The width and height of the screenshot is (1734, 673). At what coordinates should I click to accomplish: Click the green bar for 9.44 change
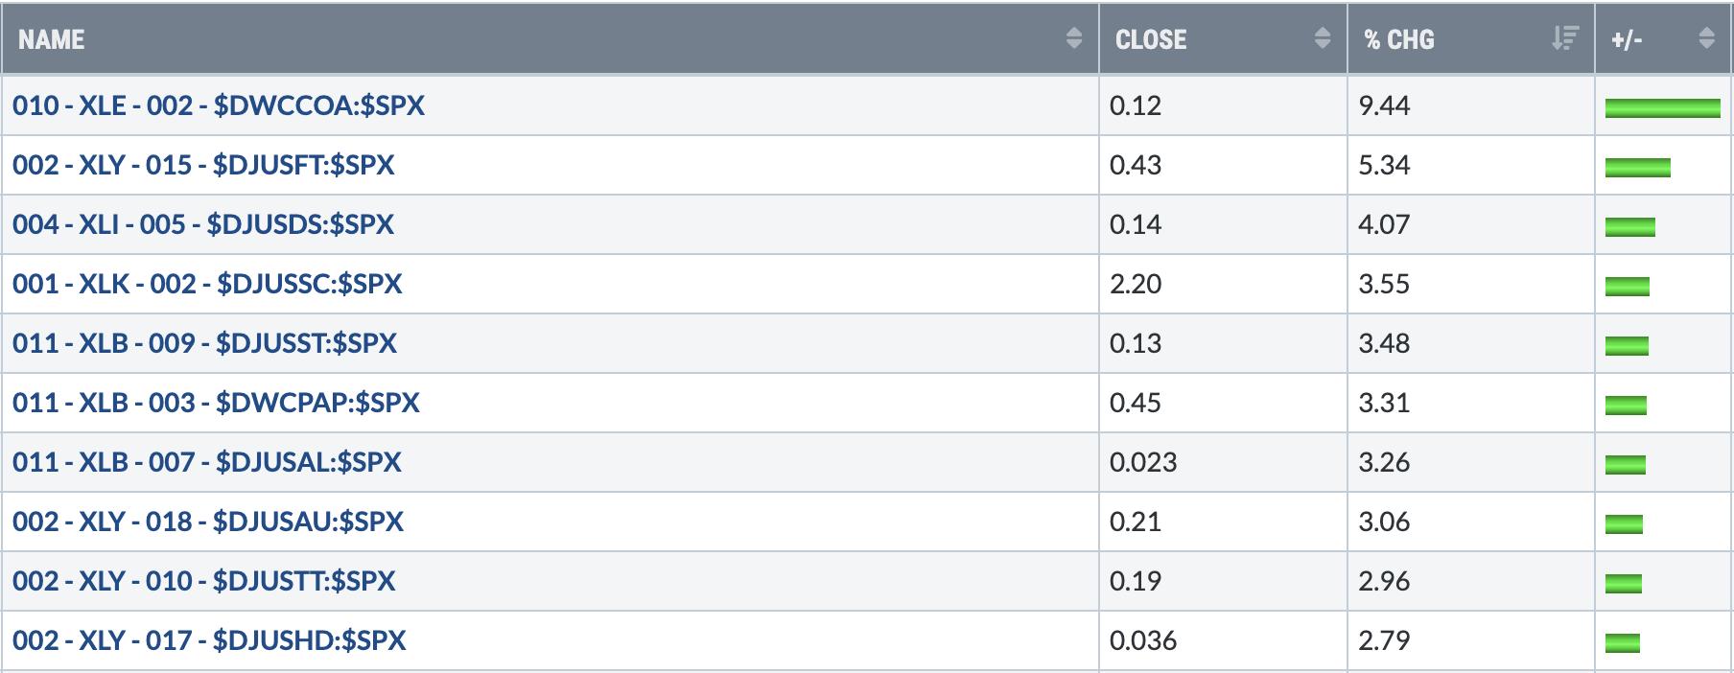pyautogui.click(x=1663, y=108)
